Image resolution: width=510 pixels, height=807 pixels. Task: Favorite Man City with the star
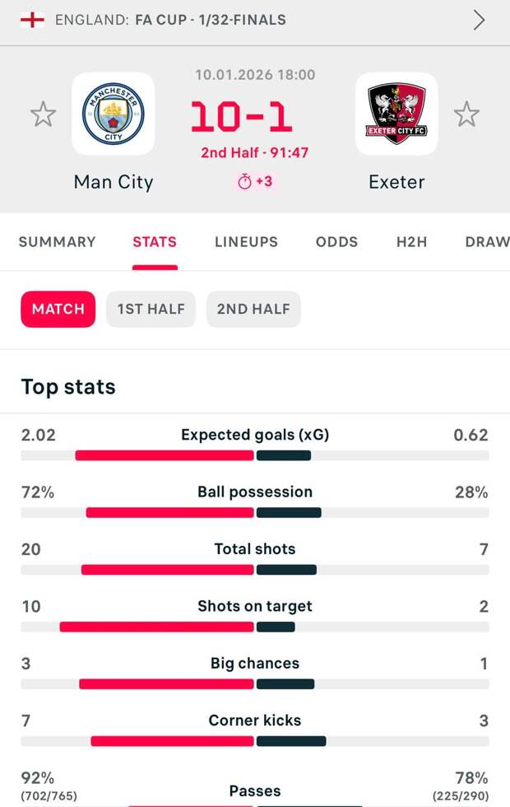(43, 114)
